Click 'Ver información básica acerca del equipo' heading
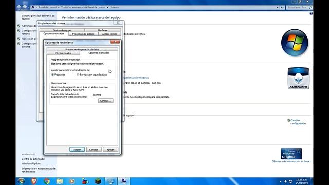The image size is (329, 185). click(91, 18)
